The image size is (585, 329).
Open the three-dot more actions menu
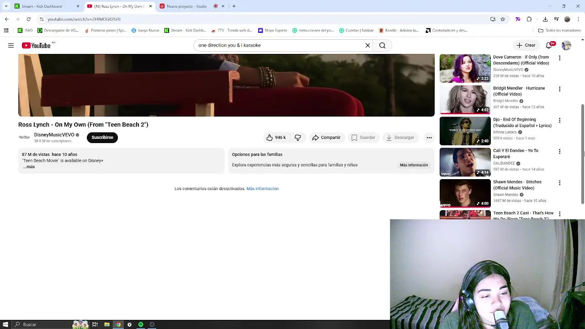[429, 138]
